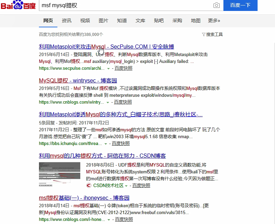Click the CSDN red logo icon

tap(89, 185)
